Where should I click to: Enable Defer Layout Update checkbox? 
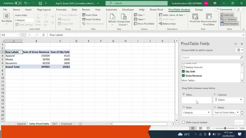184,122
